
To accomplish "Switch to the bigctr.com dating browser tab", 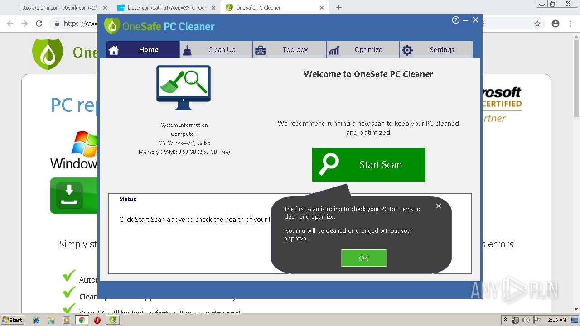I will 166,8.
